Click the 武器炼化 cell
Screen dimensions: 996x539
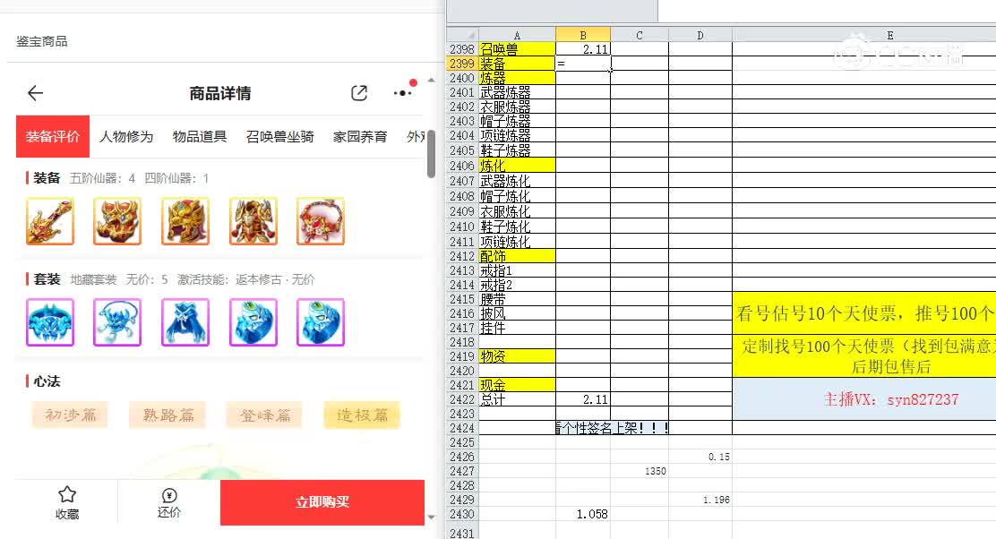click(x=517, y=181)
